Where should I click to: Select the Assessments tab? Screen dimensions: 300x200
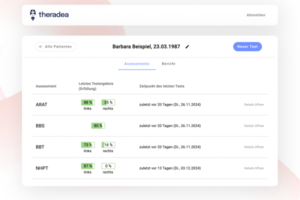(x=136, y=64)
